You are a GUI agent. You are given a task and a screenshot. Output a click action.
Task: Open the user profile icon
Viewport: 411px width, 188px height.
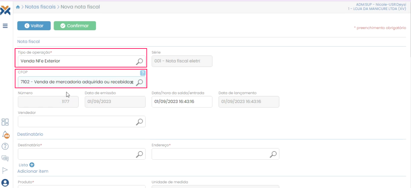5,182
